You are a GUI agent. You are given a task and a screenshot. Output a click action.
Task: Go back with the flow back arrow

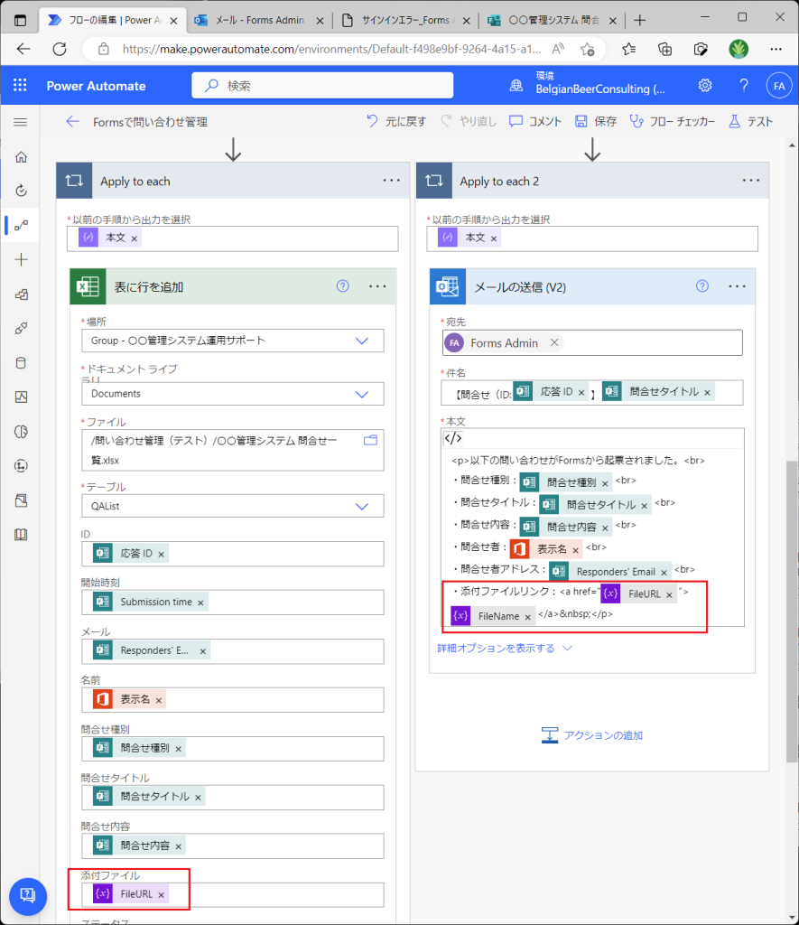coord(72,122)
